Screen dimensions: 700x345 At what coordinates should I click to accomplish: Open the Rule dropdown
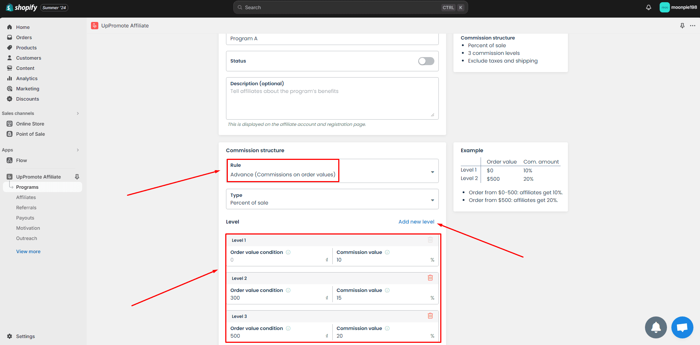(332, 171)
